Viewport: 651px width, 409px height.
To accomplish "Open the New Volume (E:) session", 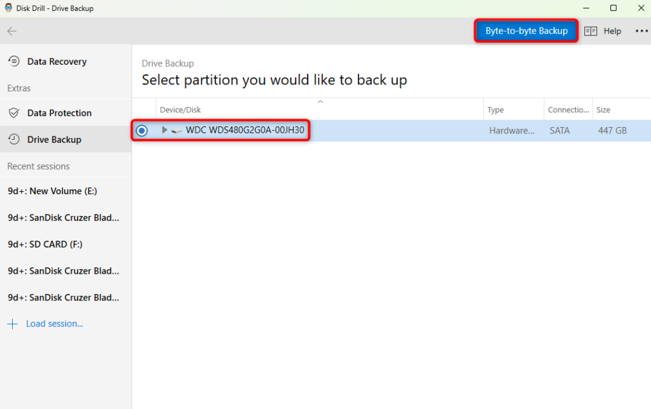I will [51, 191].
